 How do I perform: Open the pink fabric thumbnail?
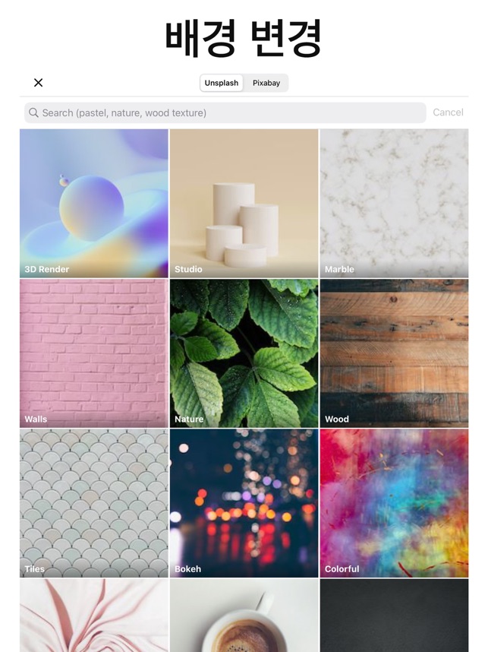pyautogui.click(x=94, y=616)
